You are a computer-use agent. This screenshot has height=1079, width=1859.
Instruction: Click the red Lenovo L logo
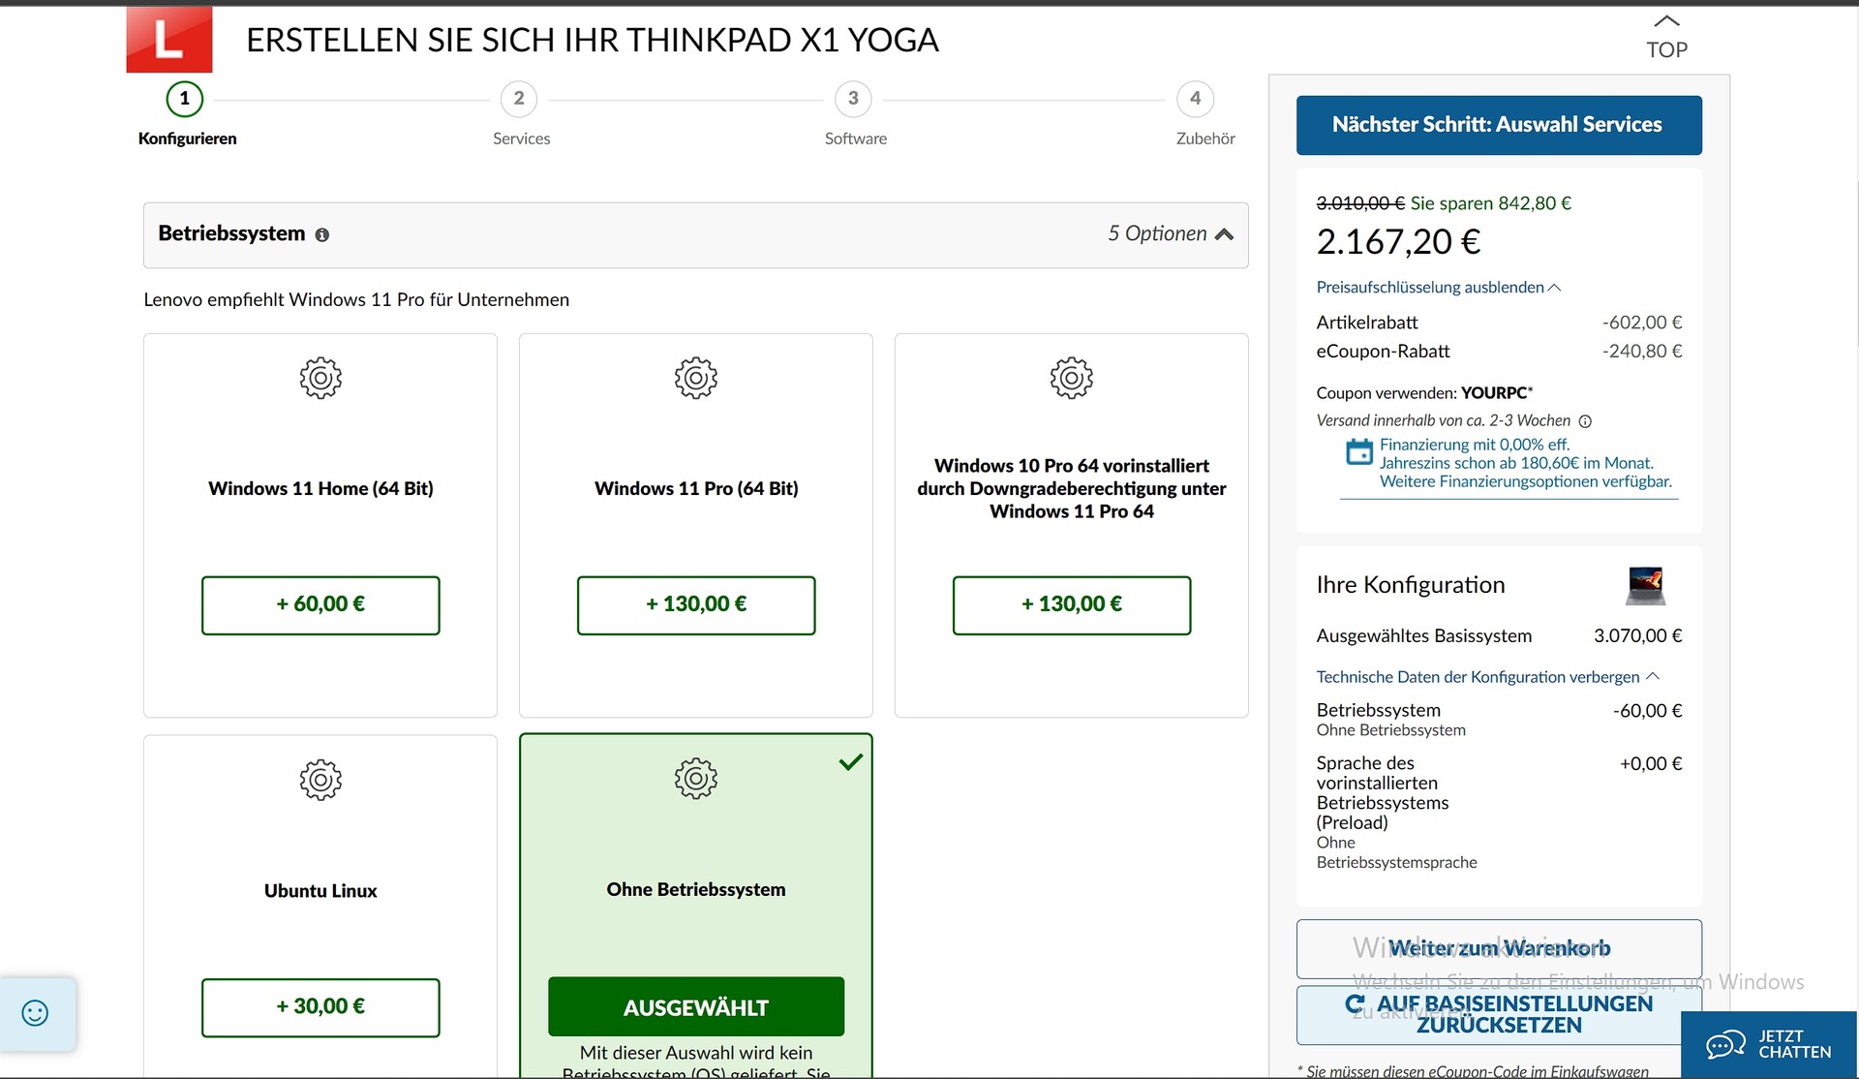168,39
